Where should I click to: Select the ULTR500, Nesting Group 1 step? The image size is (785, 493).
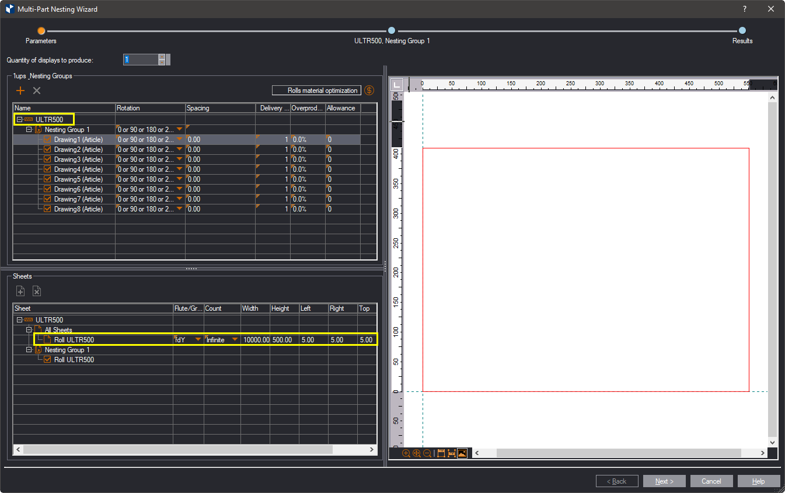(x=392, y=31)
